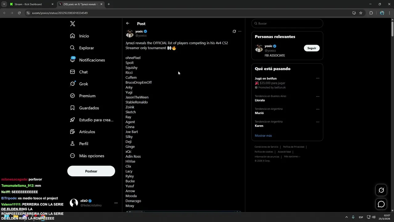Open Estudio para creadores
The image size is (394, 222).
point(92,120)
